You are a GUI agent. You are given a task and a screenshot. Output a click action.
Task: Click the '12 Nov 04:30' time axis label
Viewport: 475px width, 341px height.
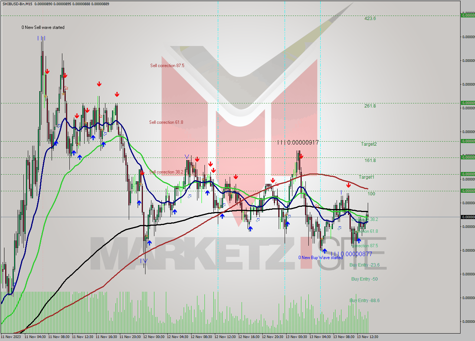177,337
